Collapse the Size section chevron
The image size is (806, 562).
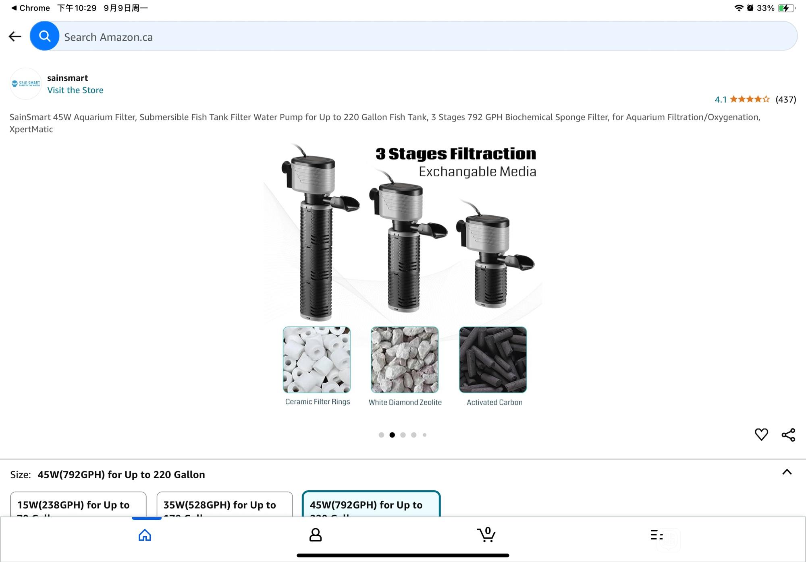pyautogui.click(x=787, y=472)
